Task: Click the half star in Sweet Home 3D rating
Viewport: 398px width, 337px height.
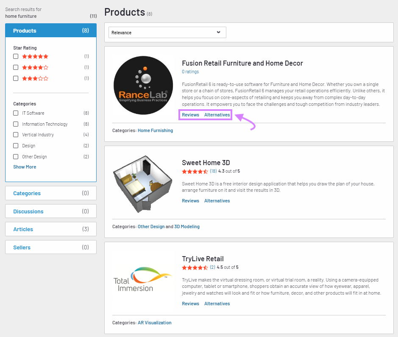Action: [205, 171]
